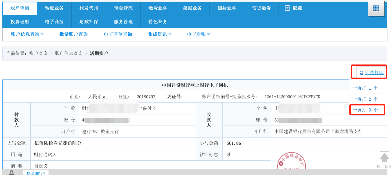The height and width of the screenshot is (175, 391).
Task: Select the 服务管理 tab
Action: 123,22
